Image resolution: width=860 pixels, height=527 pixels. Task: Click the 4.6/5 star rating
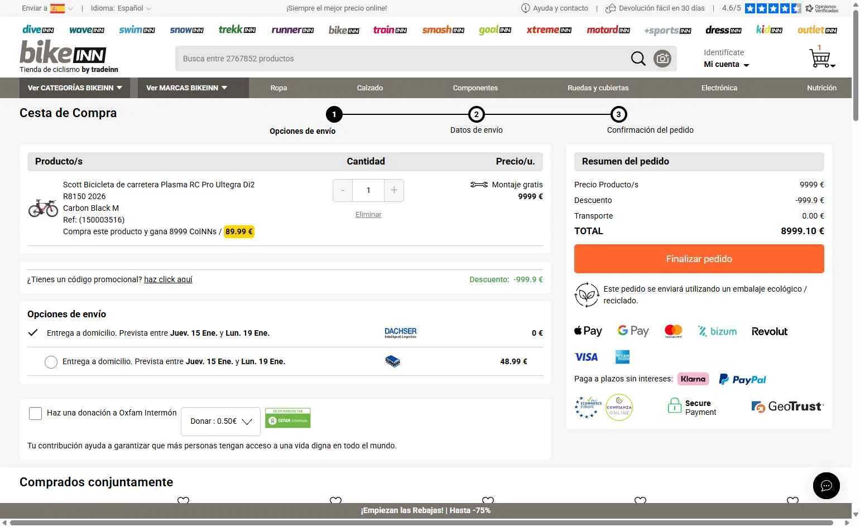point(761,8)
